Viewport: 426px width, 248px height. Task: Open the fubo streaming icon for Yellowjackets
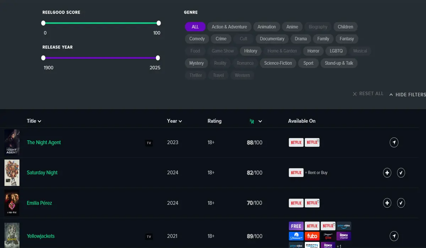[312, 236]
